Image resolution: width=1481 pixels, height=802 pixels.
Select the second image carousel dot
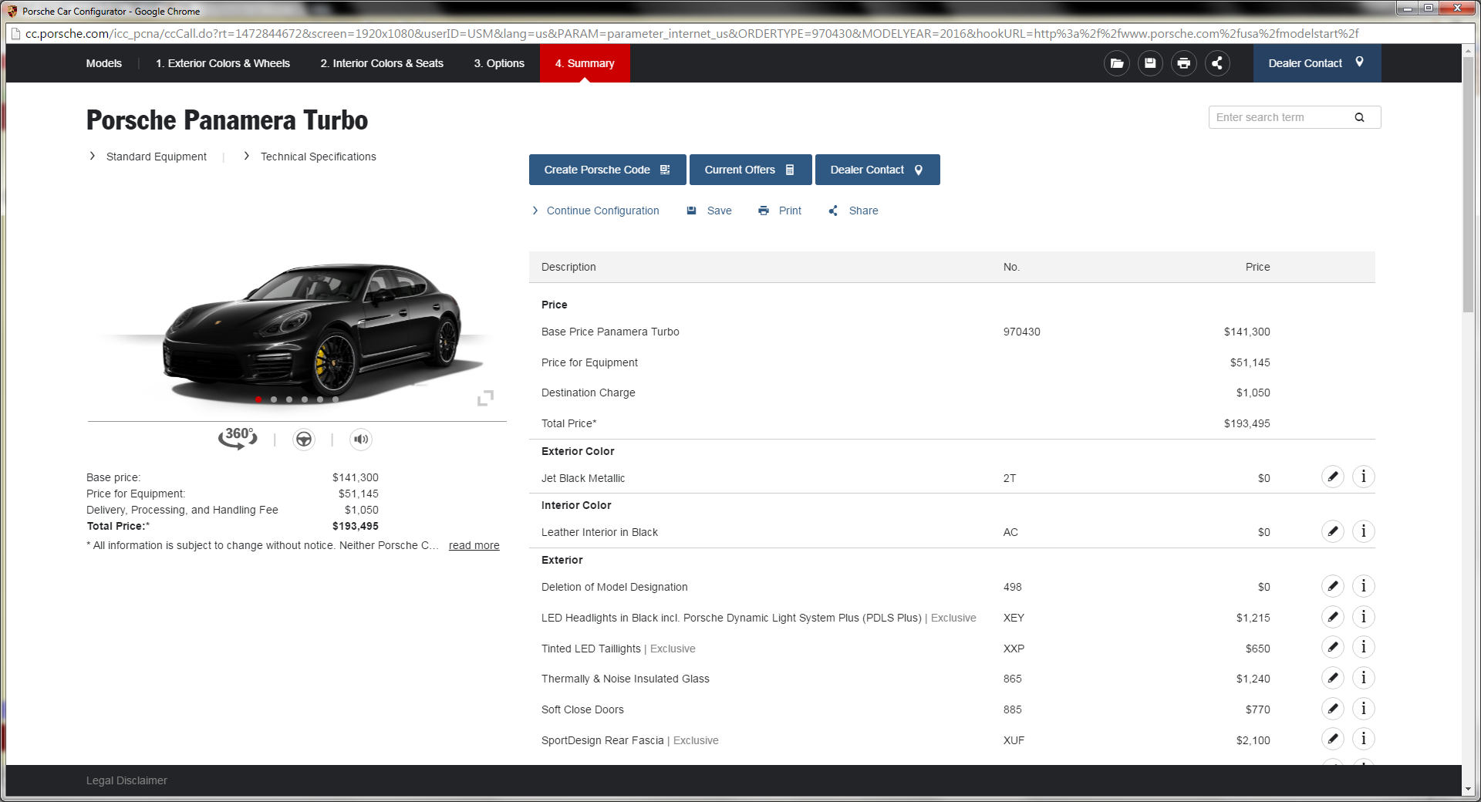coord(274,399)
